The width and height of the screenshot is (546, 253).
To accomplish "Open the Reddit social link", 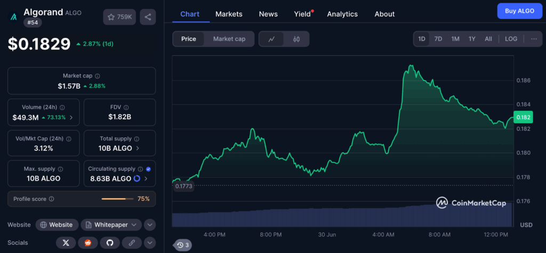I will click(87, 243).
